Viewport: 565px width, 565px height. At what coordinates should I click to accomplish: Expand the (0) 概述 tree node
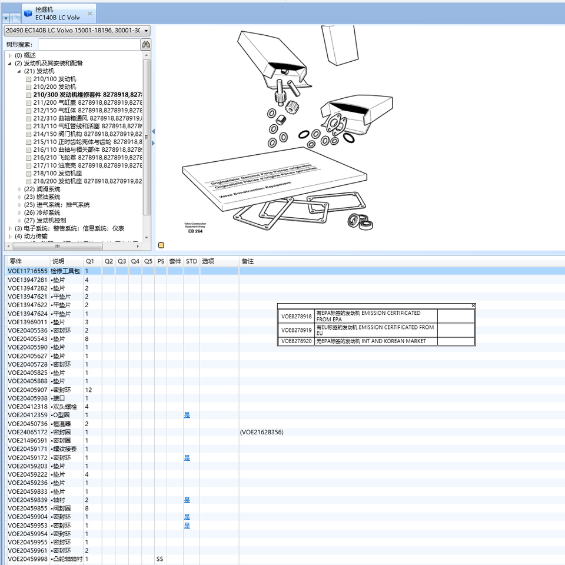click(10, 55)
